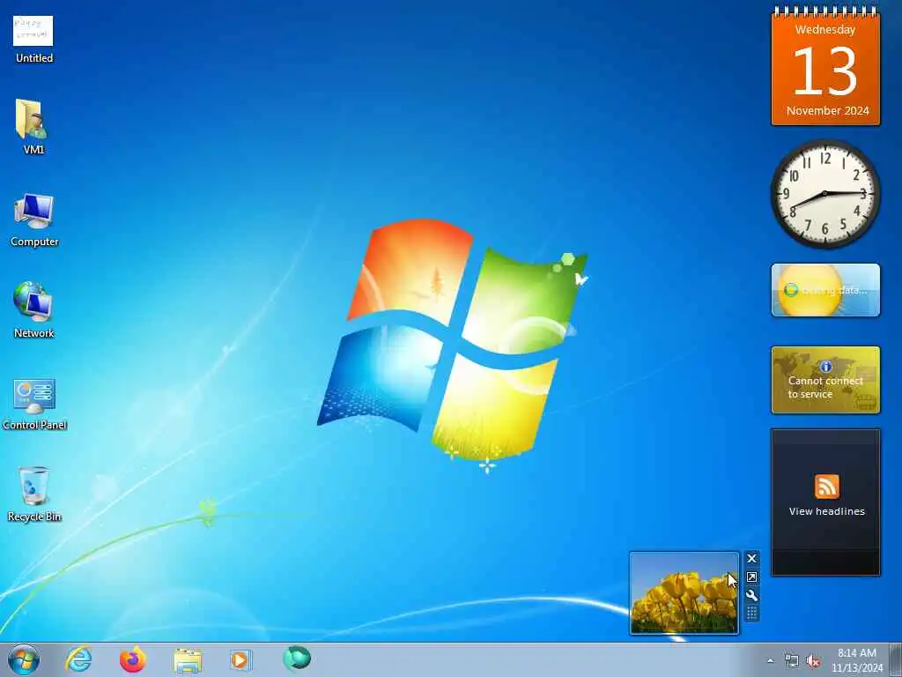Image resolution: width=902 pixels, height=677 pixels.
Task: Launch Firefox from the taskbar
Action: coord(133,659)
